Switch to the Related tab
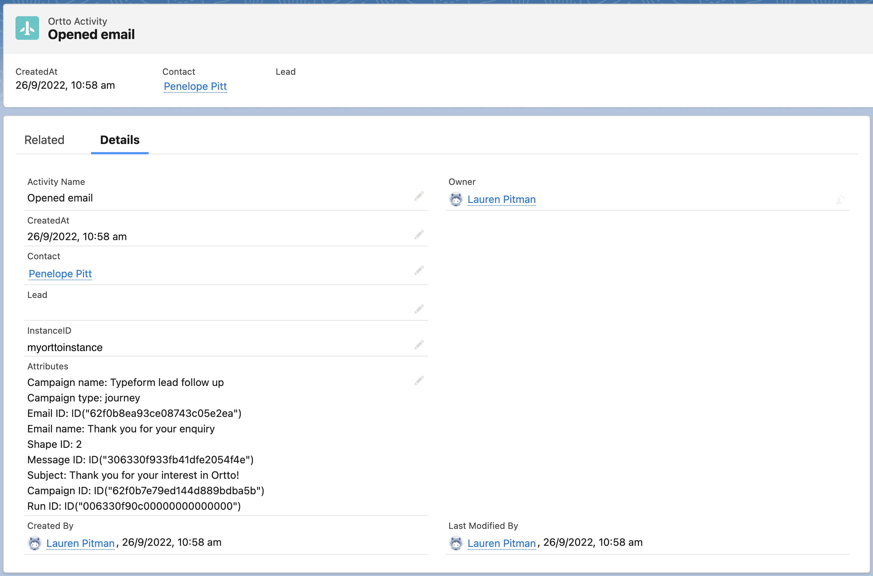Image resolution: width=873 pixels, height=576 pixels. click(45, 140)
